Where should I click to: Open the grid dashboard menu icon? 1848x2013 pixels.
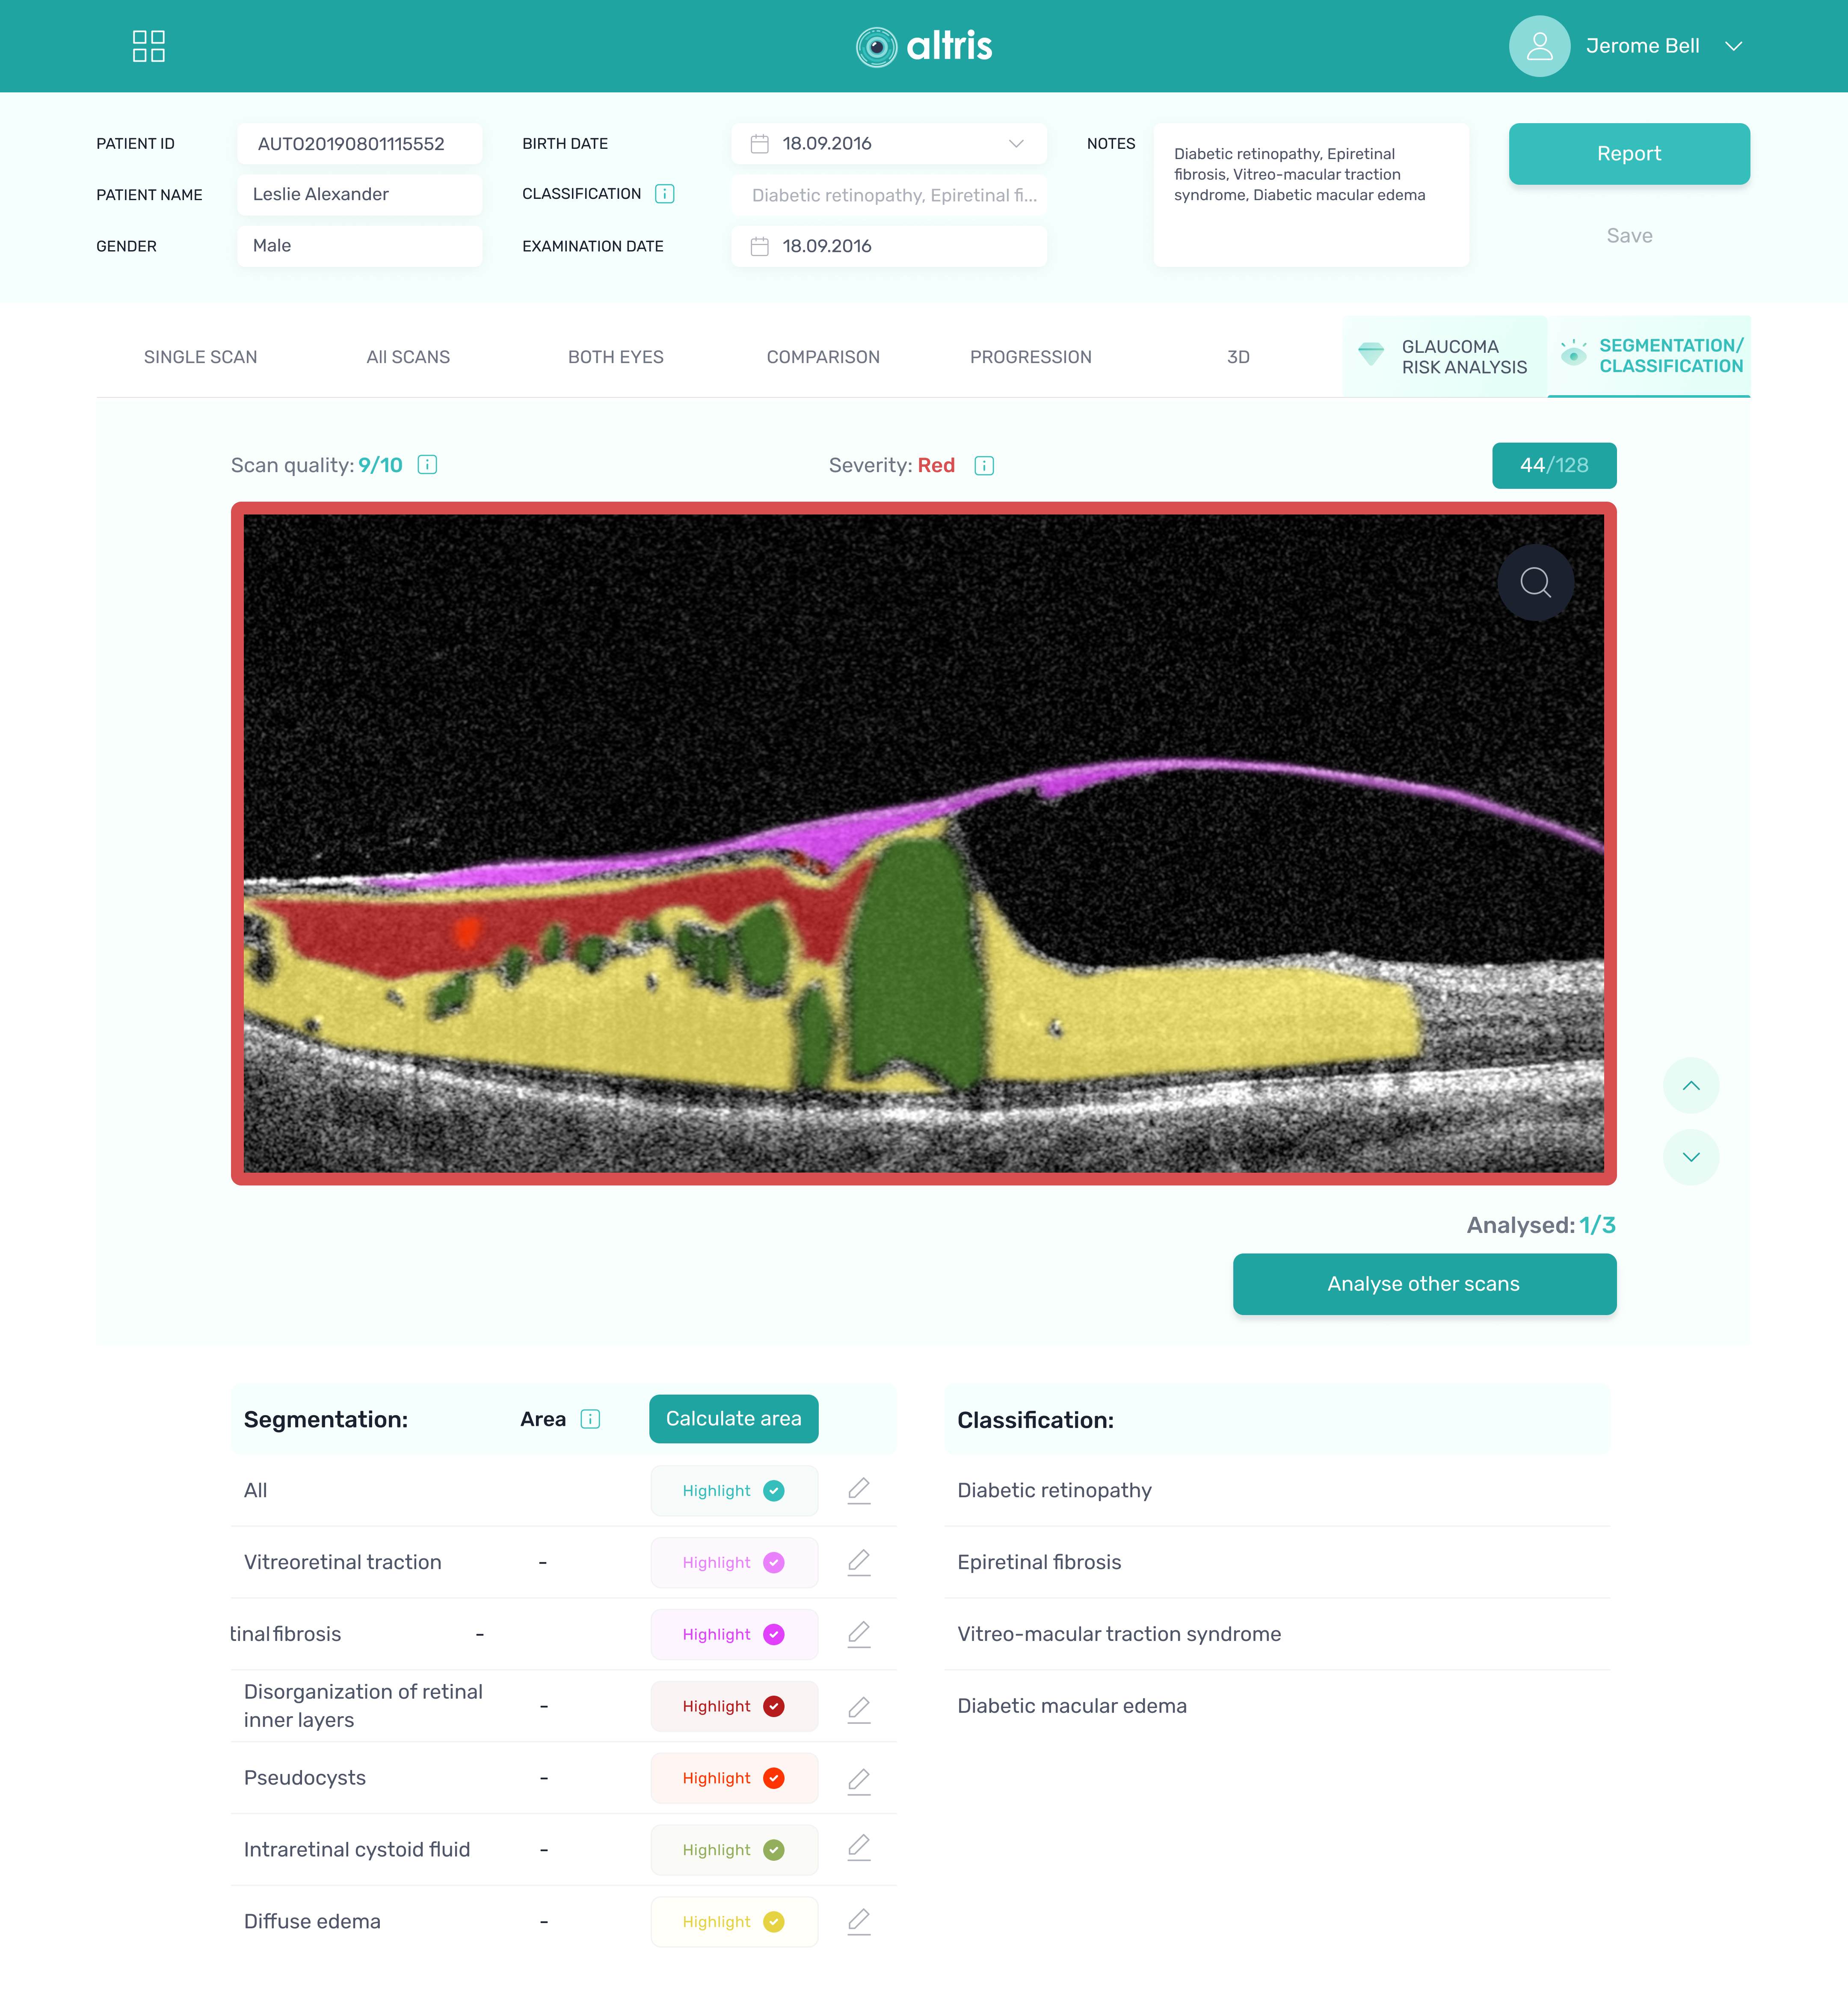pyautogui.click(x=148, y=46)
